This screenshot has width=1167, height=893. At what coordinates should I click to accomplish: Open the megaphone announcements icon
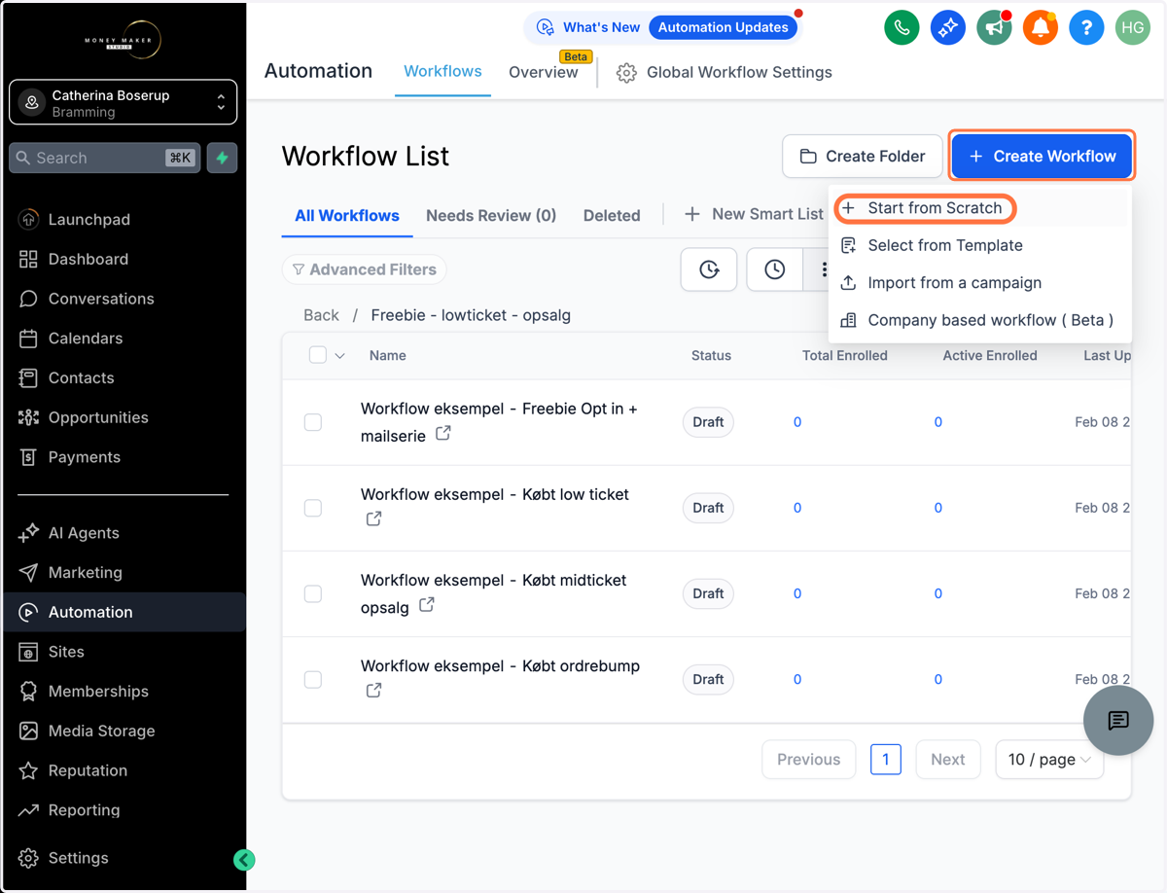pyautogui.click(x=994, y=28)
